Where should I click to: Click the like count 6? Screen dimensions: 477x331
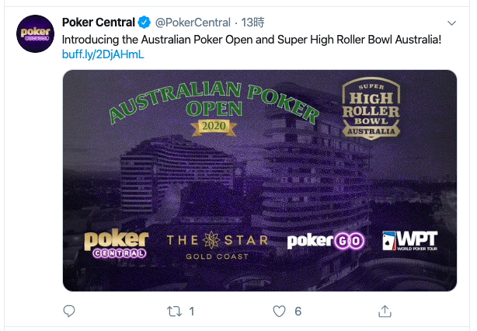(x=298, y=312)
